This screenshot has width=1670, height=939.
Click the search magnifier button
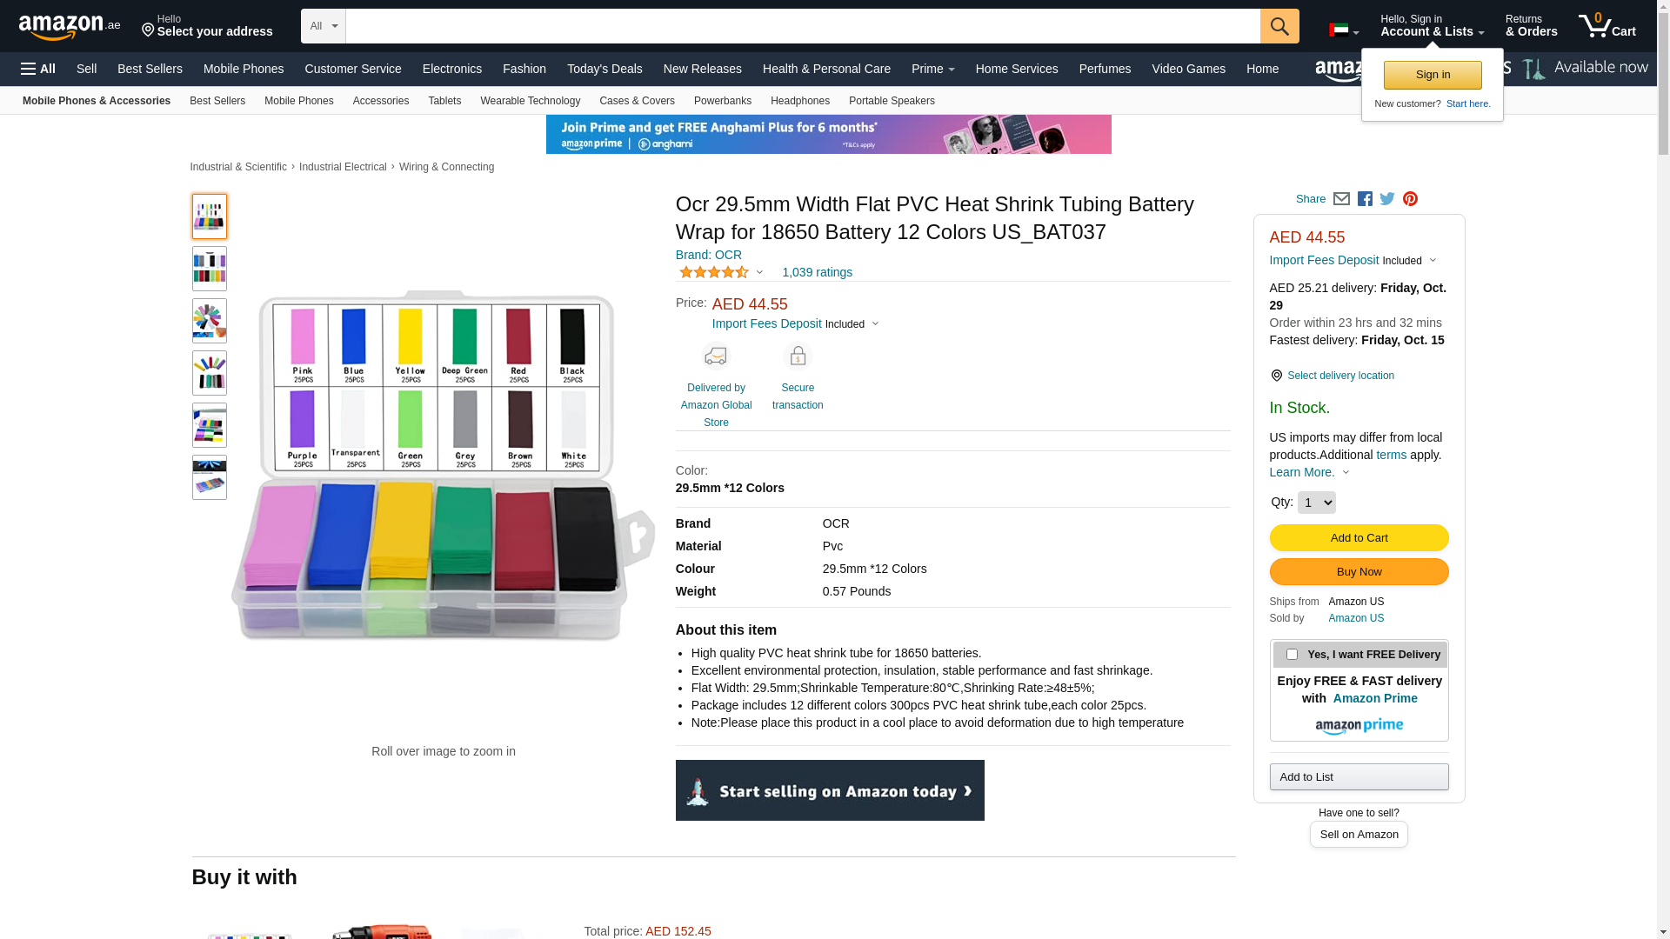coord(1279,26)
